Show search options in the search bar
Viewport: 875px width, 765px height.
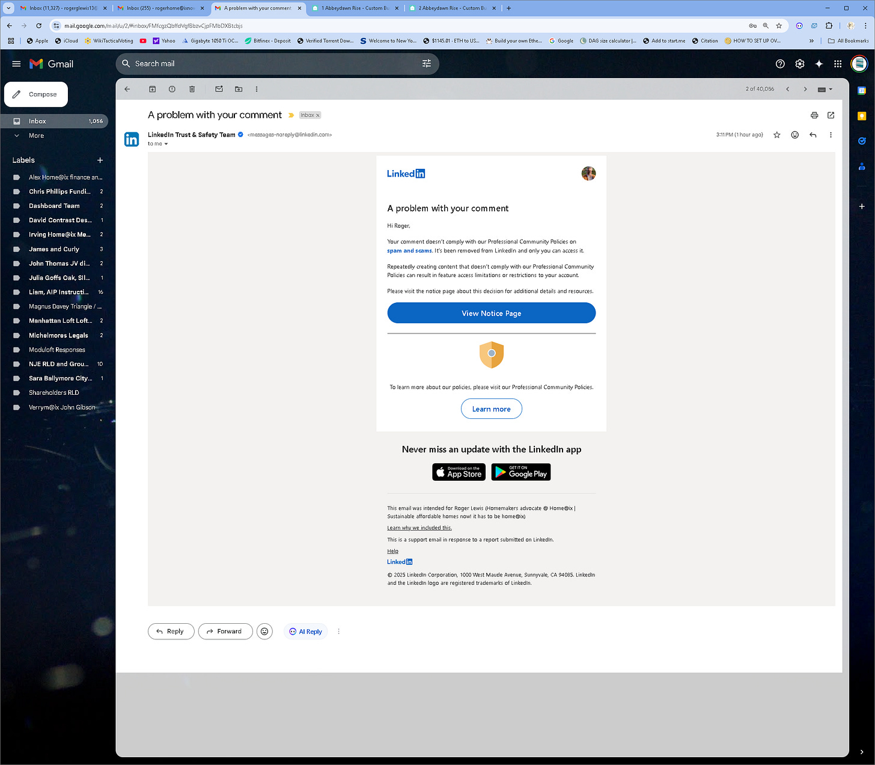click(x=427, y=64)
